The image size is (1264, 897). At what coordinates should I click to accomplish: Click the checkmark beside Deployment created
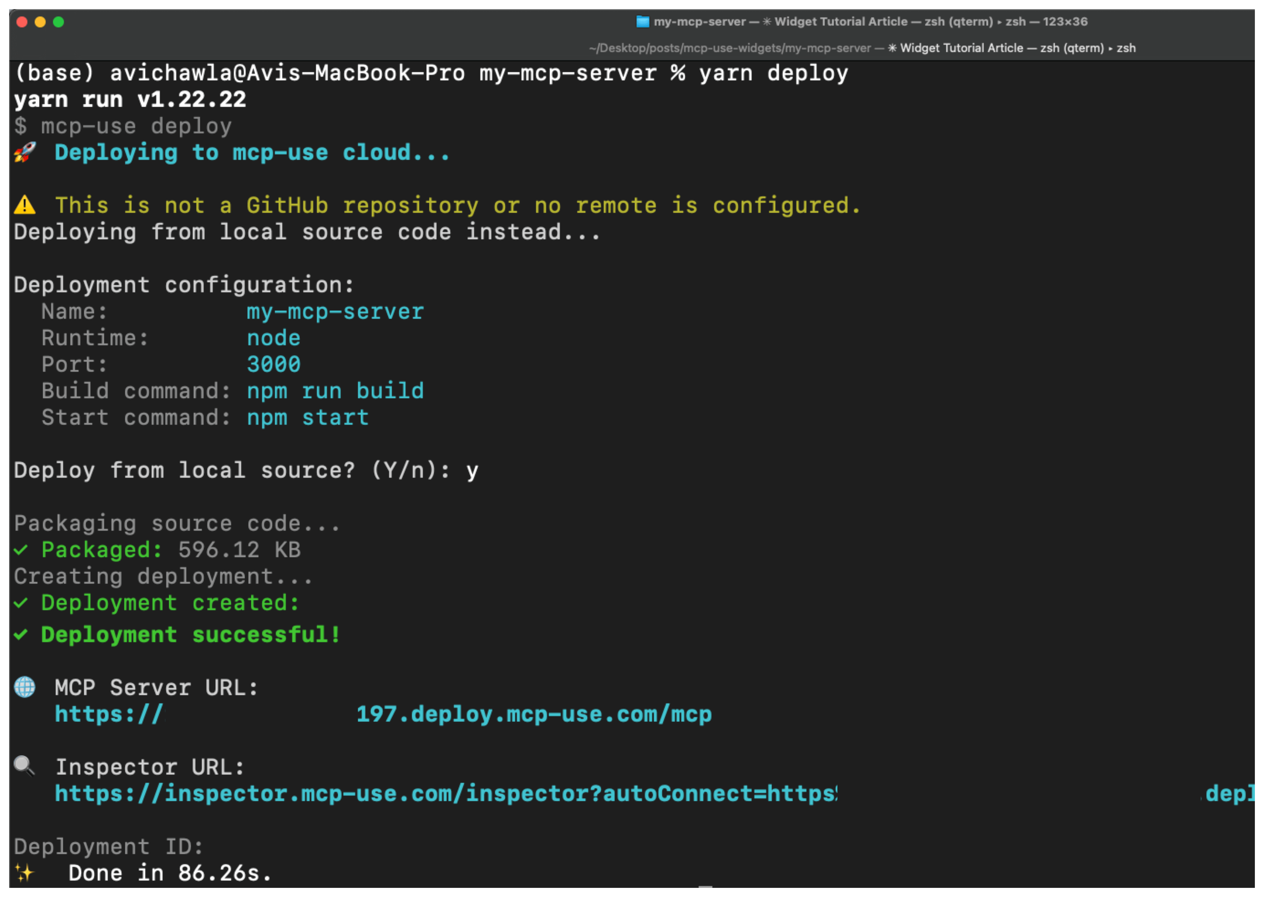tap(21, 603)
